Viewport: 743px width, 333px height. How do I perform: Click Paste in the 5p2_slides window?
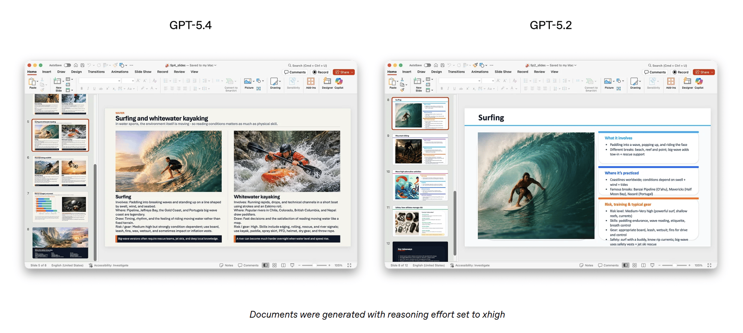tap(393, 83)
